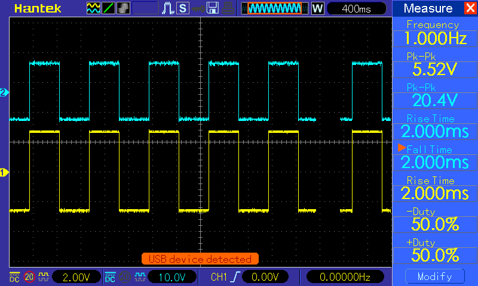
Task: Click the CH2 cyan probe square-wave icon
Action: [140, 277]
